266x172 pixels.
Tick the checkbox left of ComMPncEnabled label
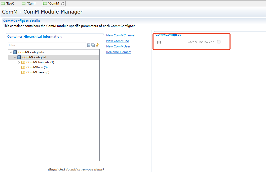pyautogui.click(x=159, y=42)
